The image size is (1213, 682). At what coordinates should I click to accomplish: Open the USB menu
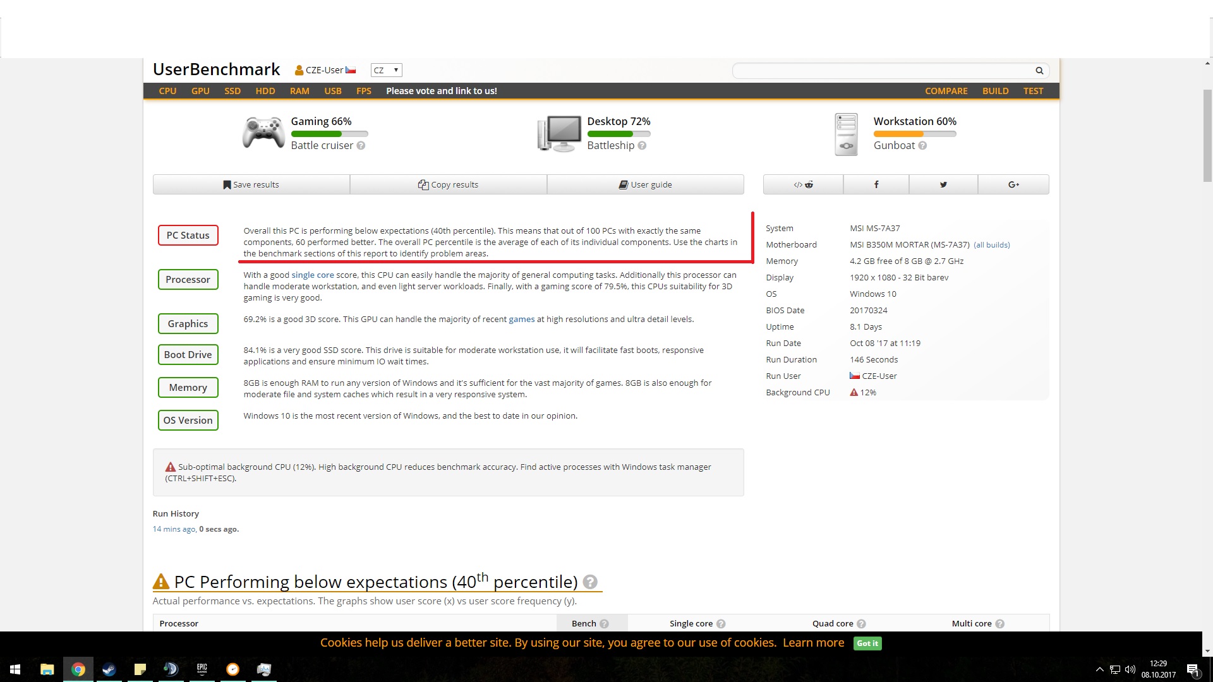click(x=333, y=91)
